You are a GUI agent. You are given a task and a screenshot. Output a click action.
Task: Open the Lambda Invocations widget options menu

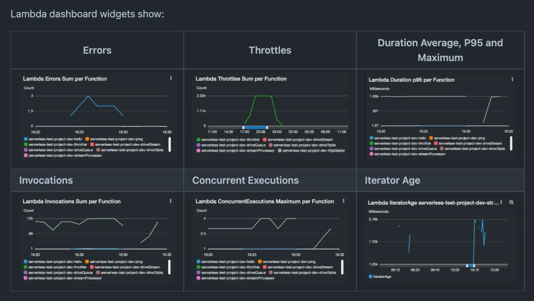point(171,201)
